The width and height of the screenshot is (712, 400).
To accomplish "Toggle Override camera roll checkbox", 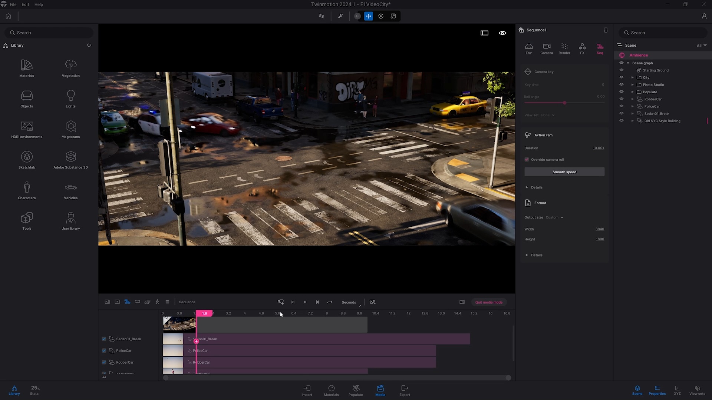I will (x=527, y=160).
